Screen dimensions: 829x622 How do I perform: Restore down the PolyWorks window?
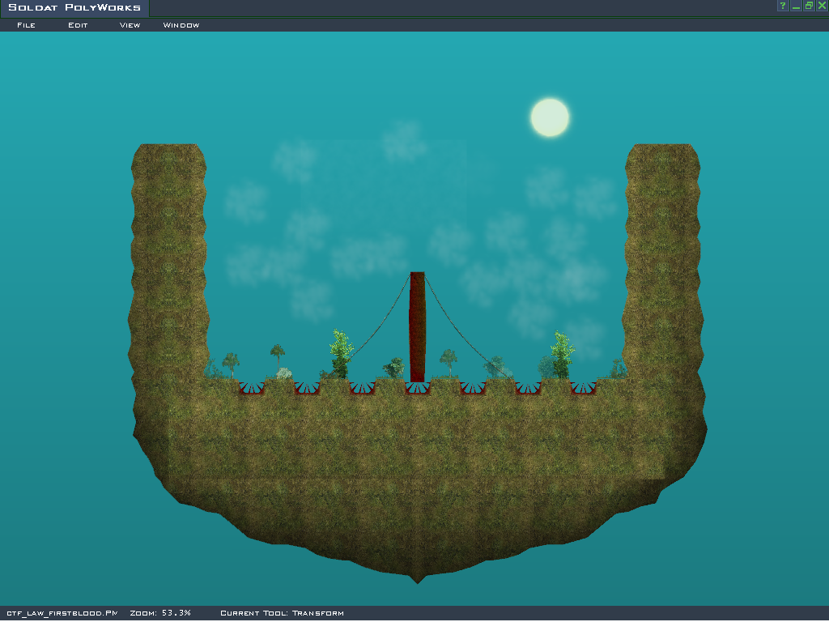click(809, 6)
